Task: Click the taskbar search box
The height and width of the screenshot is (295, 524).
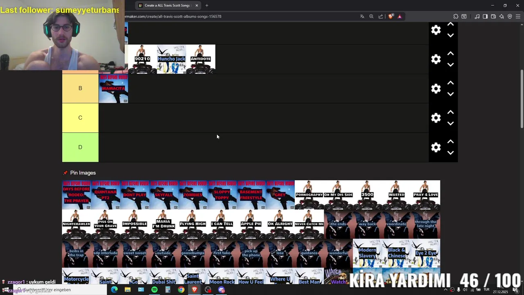Action: point(59,290)
